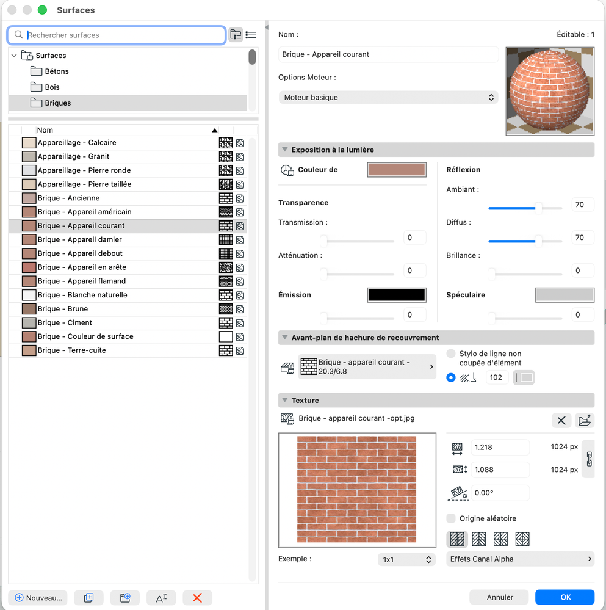
Task: Open the Moteur basique engine dropdown
Action: pyautogui.click(x=388, y=97)
